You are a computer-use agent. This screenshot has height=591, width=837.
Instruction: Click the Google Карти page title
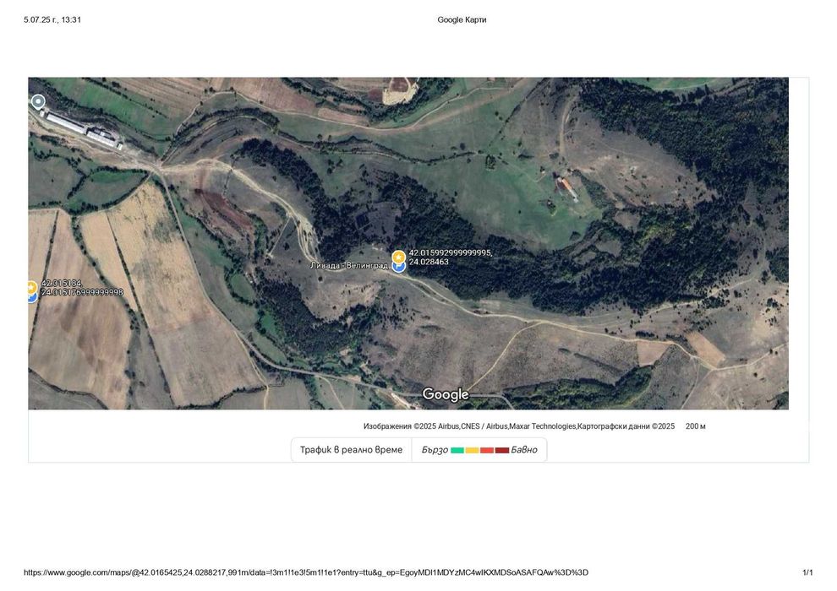click(x=462, y=19)
